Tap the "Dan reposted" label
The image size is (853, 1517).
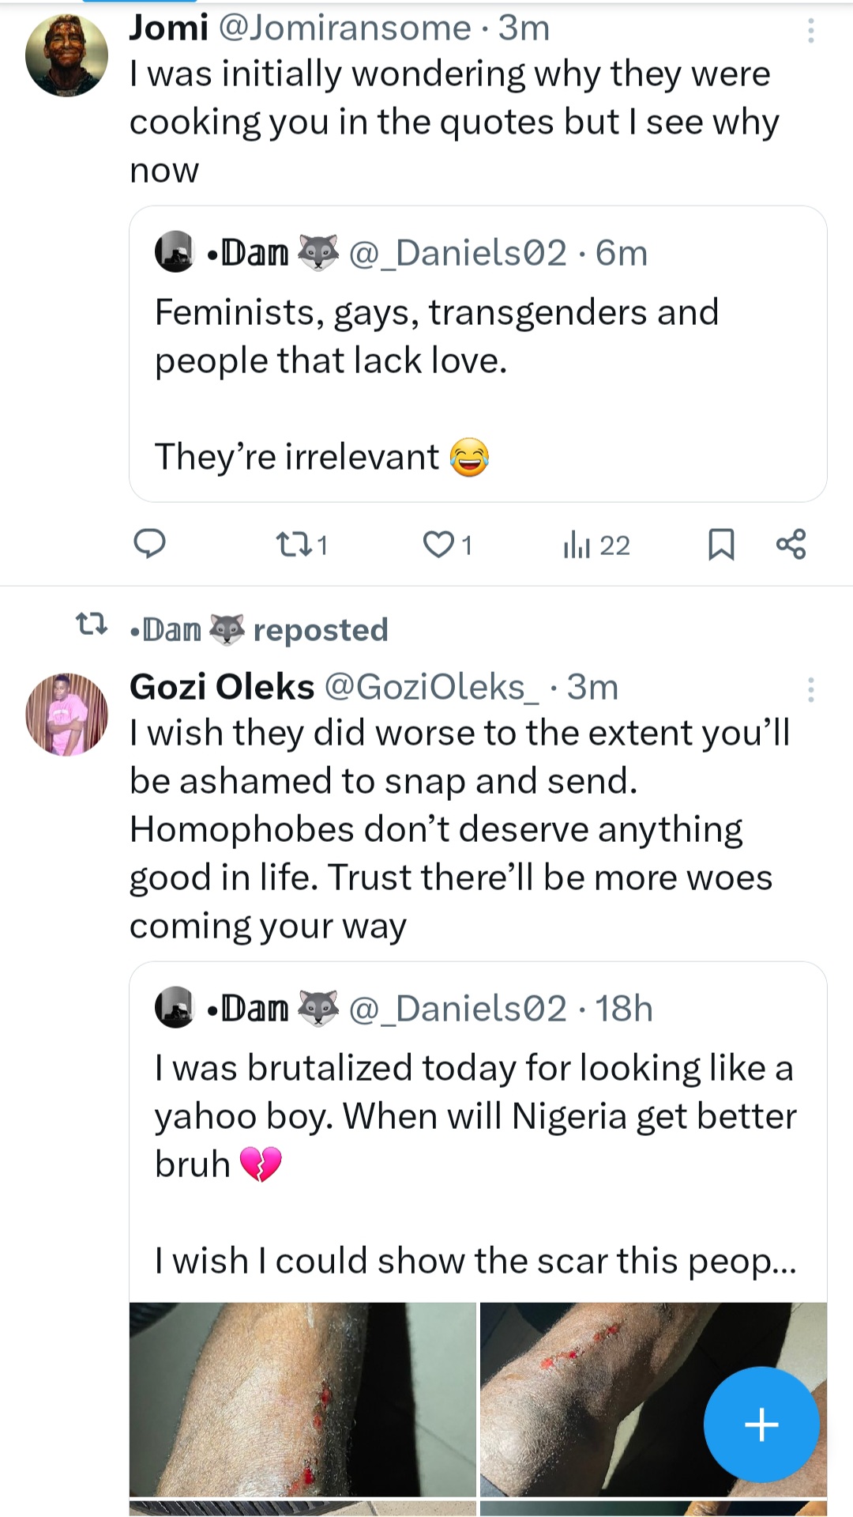click(x=259, y=630)
